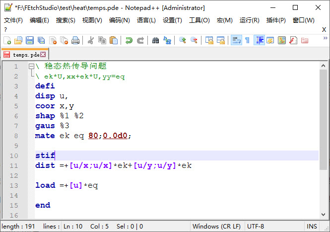Click line number 8 in the margin
Image resolution: width=330 pixels, height=232 pixels.
pyautogui.click(x=16, y=136)
